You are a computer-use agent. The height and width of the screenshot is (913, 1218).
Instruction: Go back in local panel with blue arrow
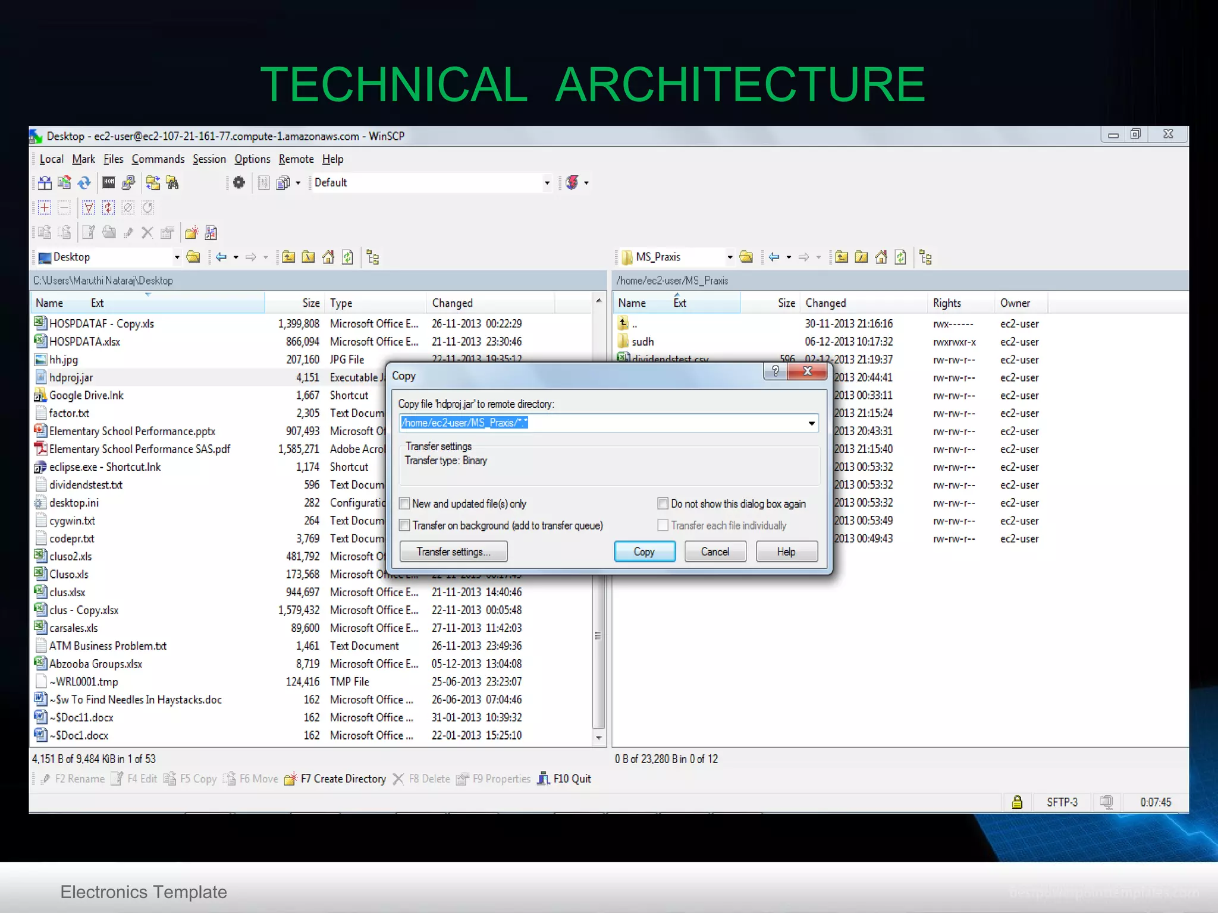tap(221, 257)
